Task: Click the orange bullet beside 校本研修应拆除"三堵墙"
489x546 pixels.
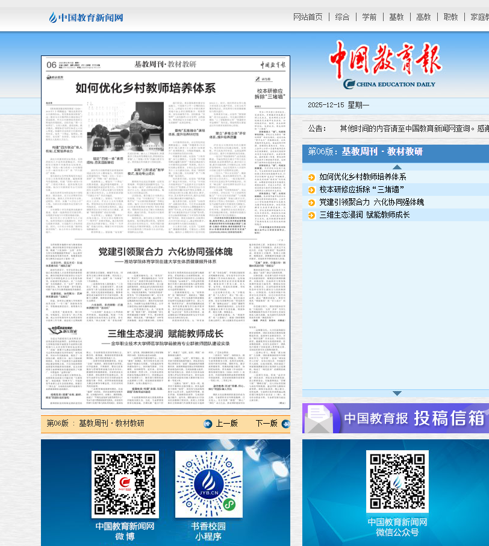Action: coord(311,190)
